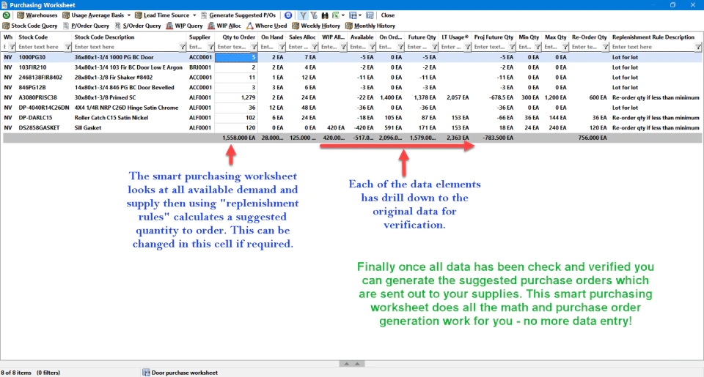Open the Stock Code Query tool
The image size is (704, 377).
[x=30, y=26]
